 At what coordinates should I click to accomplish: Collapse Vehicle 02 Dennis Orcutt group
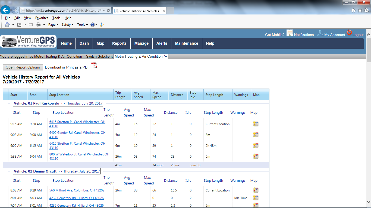point(9,171)
